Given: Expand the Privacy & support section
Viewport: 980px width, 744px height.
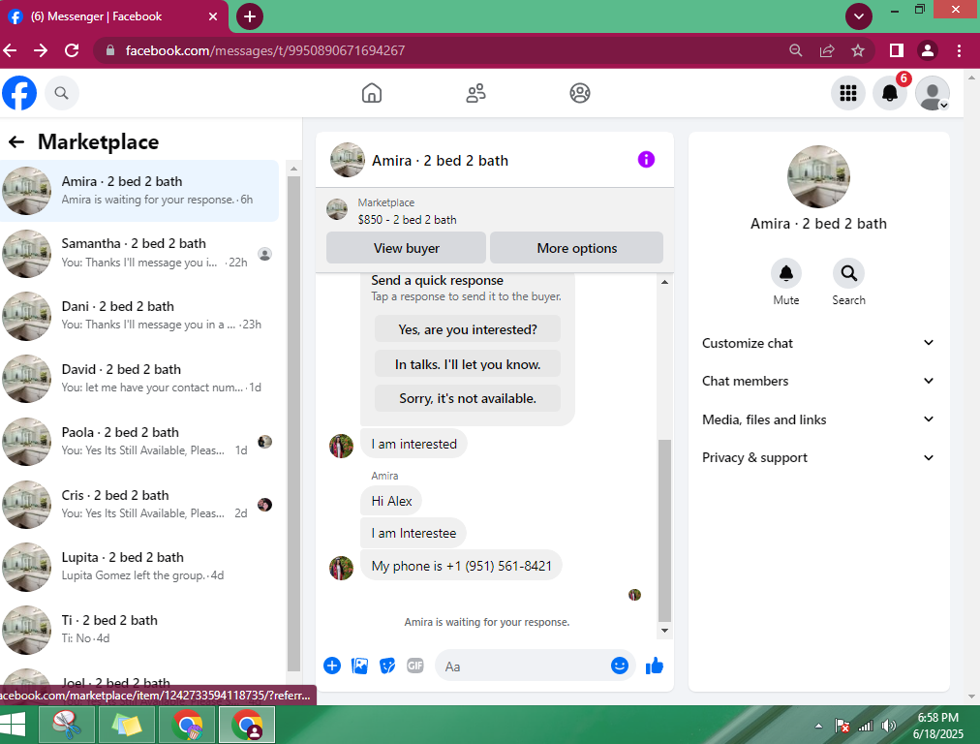Looking at the screenshot, I should click(x=818, y=457).
